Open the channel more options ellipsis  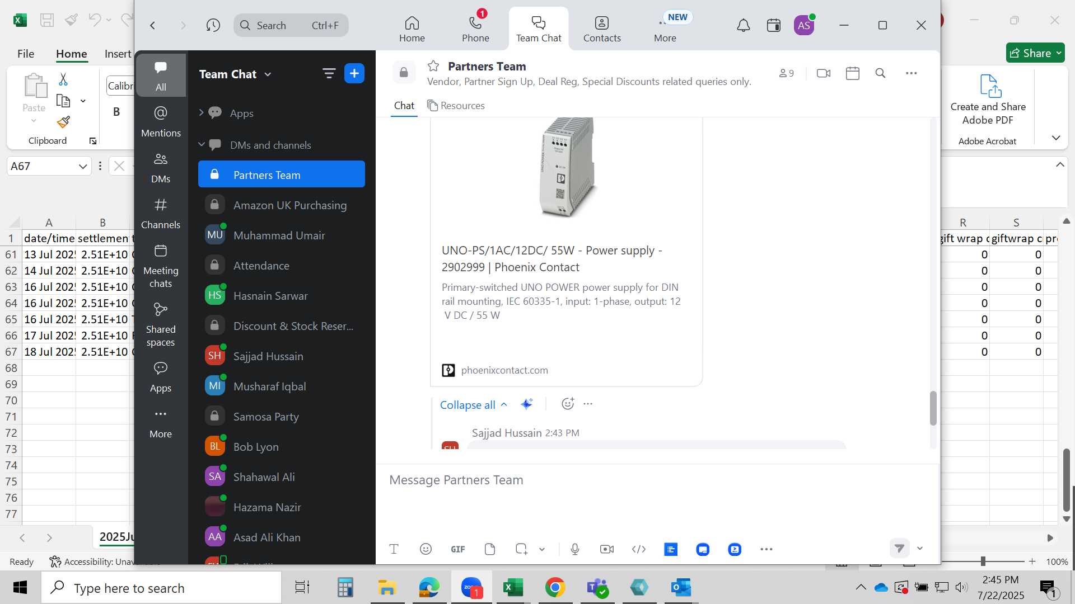(911, 73)
